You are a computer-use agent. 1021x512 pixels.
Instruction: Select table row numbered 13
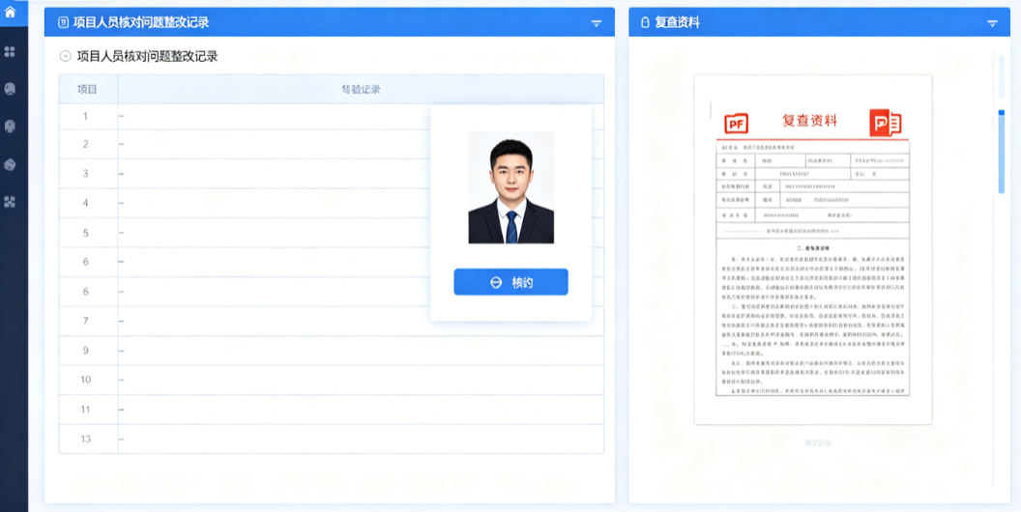point(332,440)
